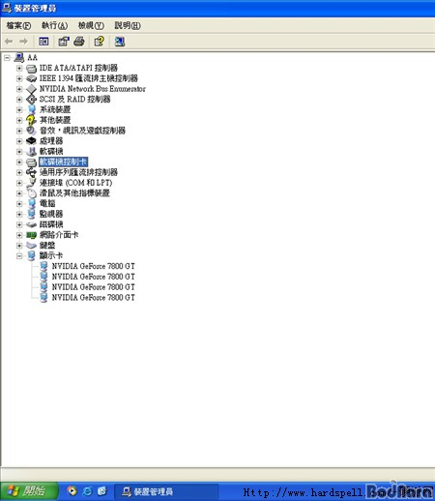Click the mouse 滑鼠 device icon
Image resolution: width=435 pixels, height=501 pixels.
coord(32,193)
